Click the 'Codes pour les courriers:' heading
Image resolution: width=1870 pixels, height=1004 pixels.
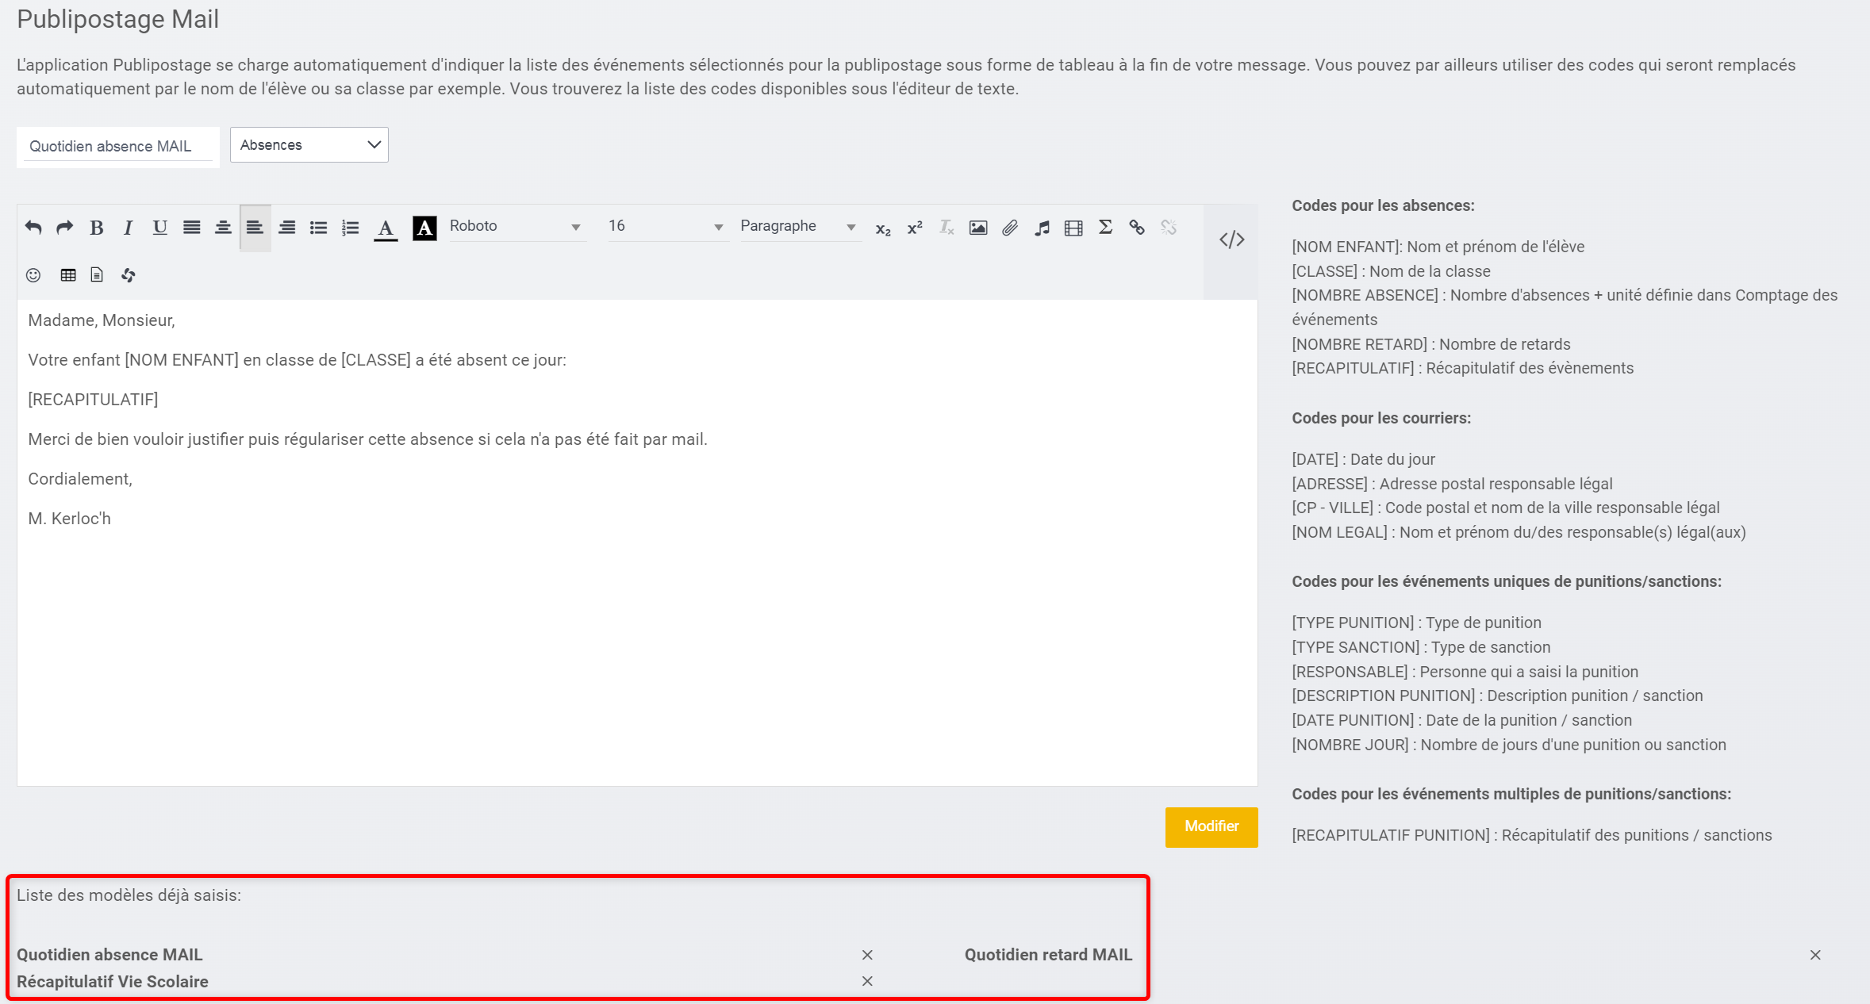[x=1380, y=418]
